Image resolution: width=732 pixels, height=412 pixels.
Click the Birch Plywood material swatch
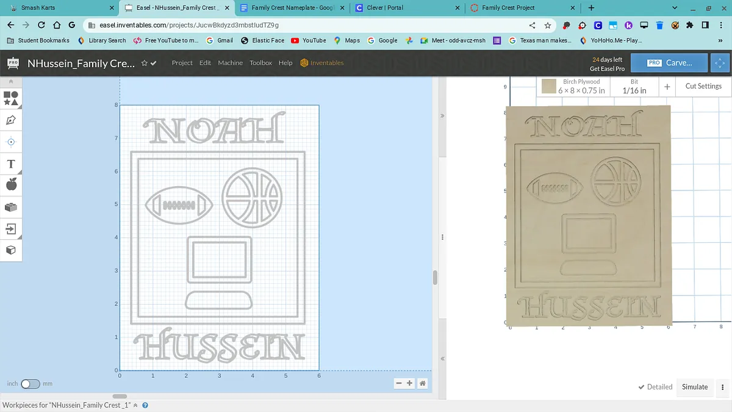[549, 86]
